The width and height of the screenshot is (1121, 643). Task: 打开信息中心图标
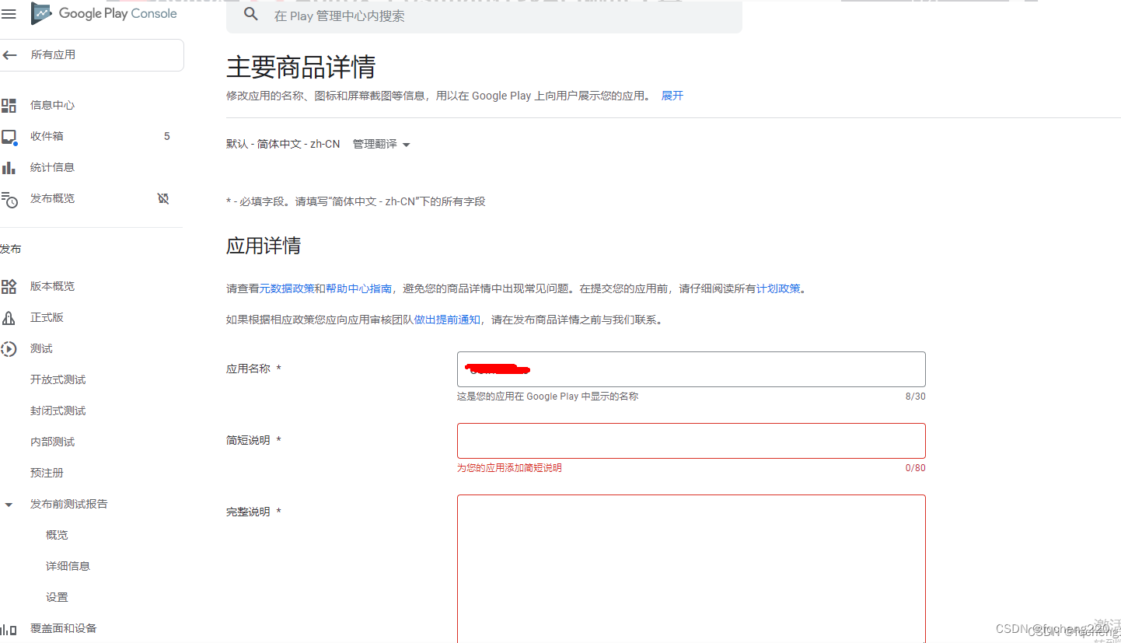click(10, 104)
